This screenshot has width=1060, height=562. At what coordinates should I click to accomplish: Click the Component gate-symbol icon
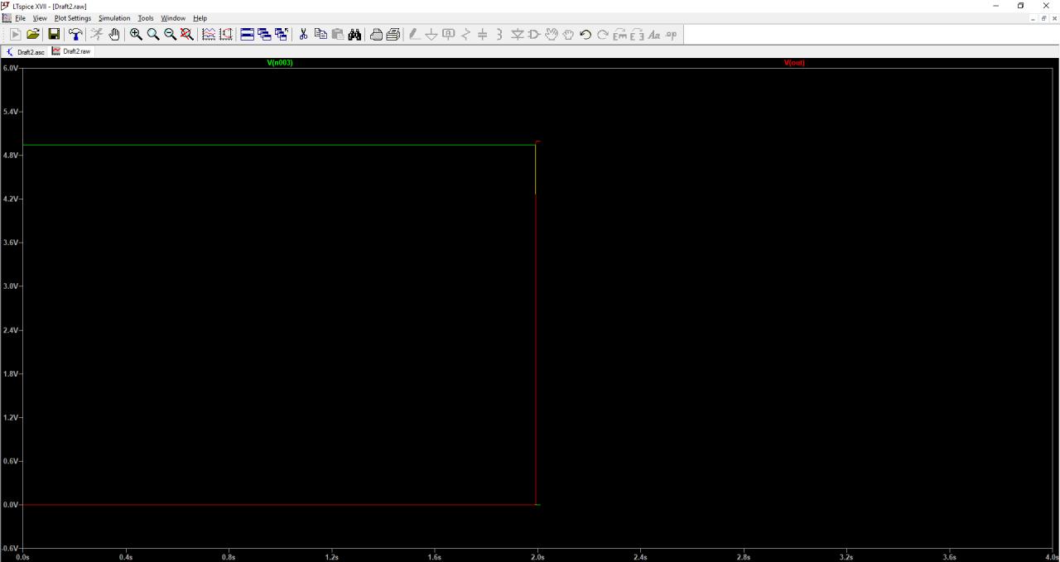click(534, 34)
